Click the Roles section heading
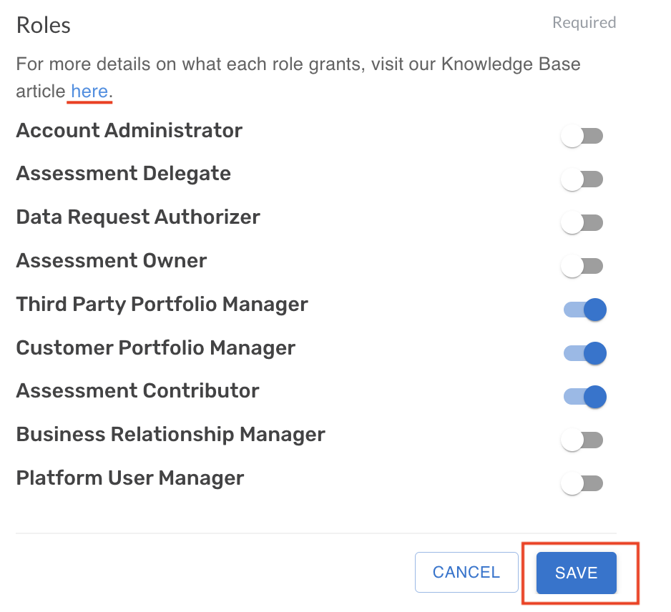This screenshot has height=612, width=671. [43, 25]
